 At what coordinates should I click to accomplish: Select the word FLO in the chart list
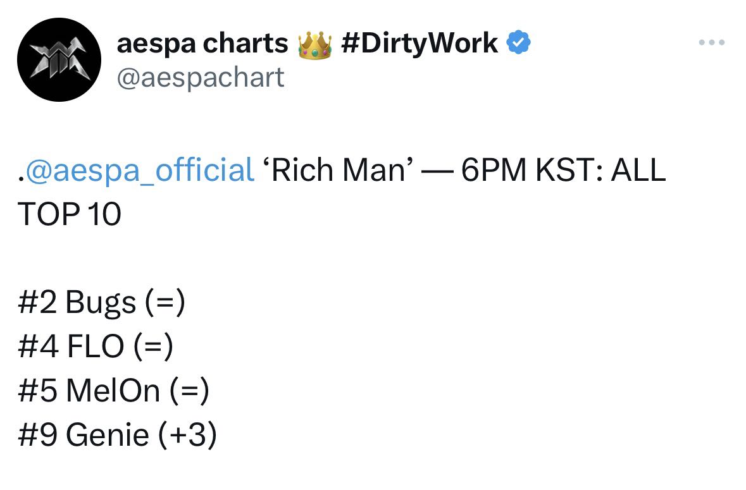pyautogui.click(x=96, y=346)
